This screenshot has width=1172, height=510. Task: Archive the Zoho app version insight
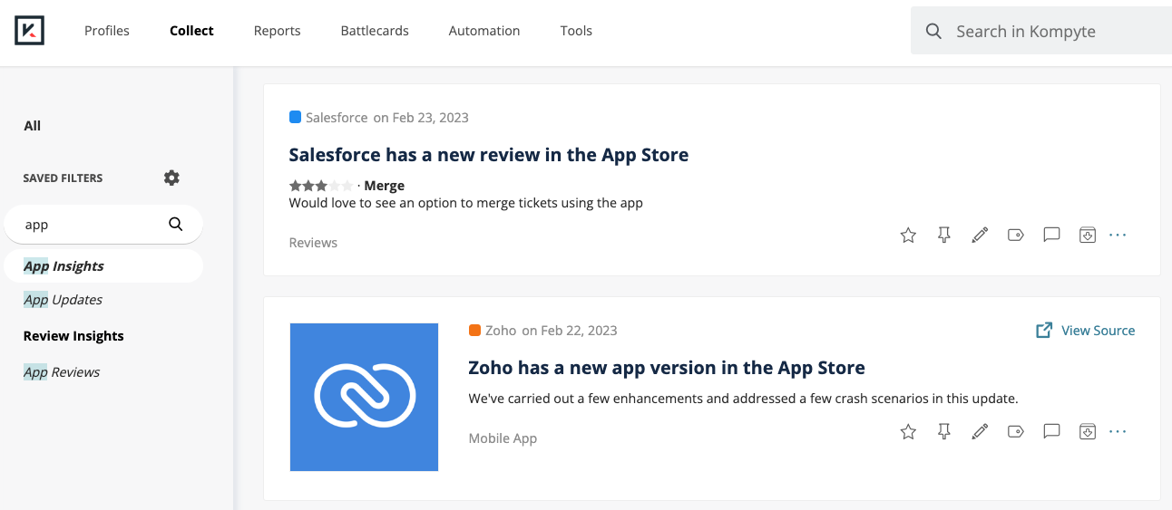click(1088, 431)
